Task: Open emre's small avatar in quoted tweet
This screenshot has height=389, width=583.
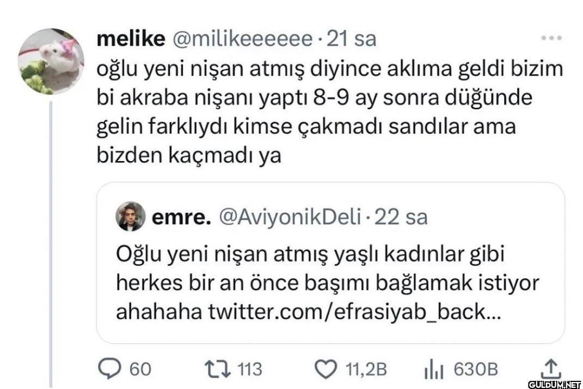Action: pos(131,217)
